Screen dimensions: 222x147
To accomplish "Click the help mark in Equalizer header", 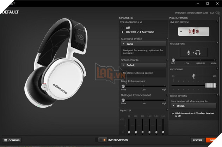I will pyautogui.click(x=167, y=110).
